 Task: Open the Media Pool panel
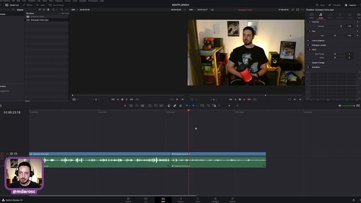[x=12, y=5]
